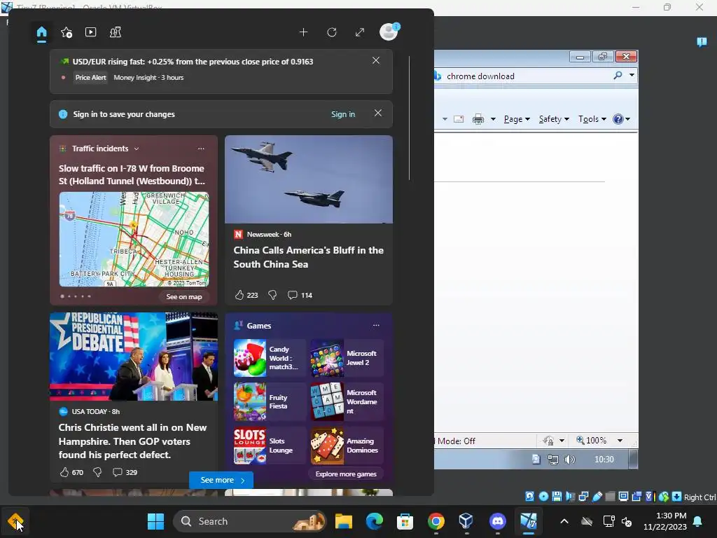717x538 pixels.
Task: Open the Home tab in widgets panel
Action: tap(41, 32)
